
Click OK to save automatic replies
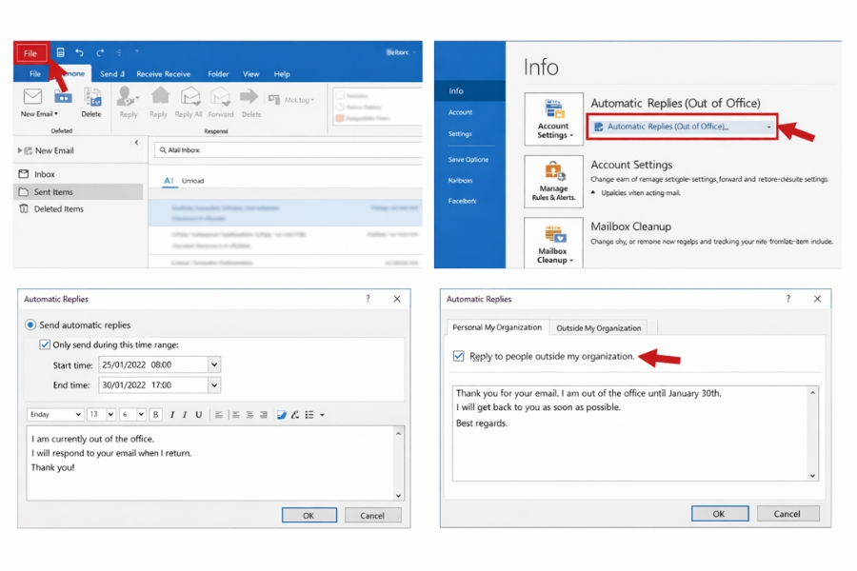(x=309, y=514)
